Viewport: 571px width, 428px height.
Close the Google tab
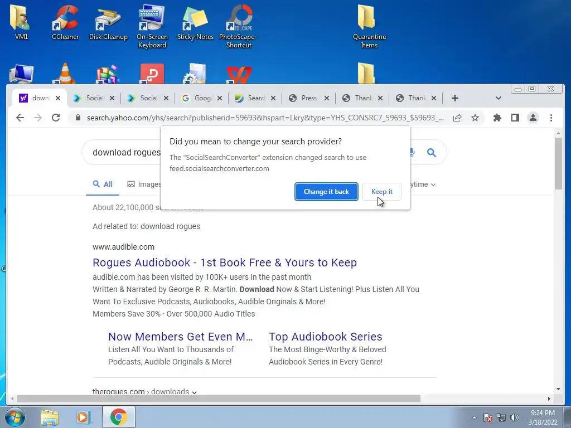(220, 98)
